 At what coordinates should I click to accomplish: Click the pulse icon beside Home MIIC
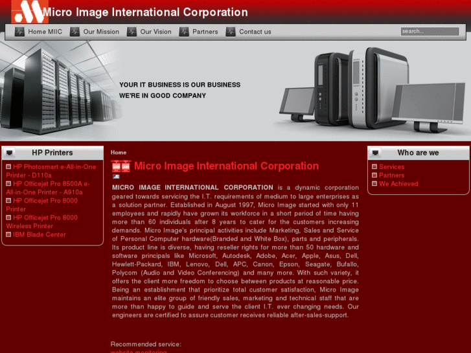click(x=19, y=32)
